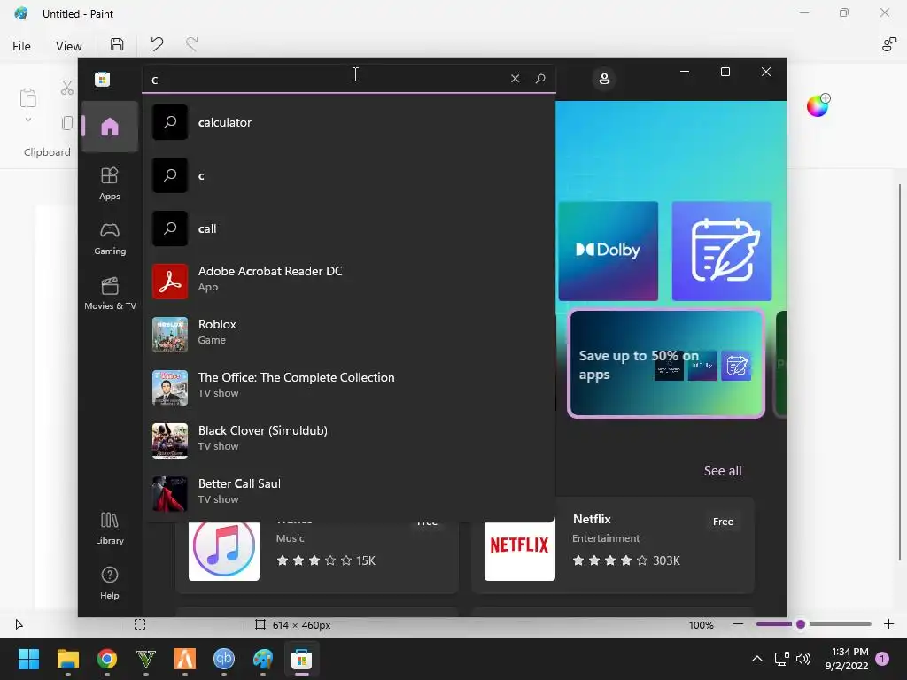Open the Microsoft Store Home tab

[x=109, y=127]
